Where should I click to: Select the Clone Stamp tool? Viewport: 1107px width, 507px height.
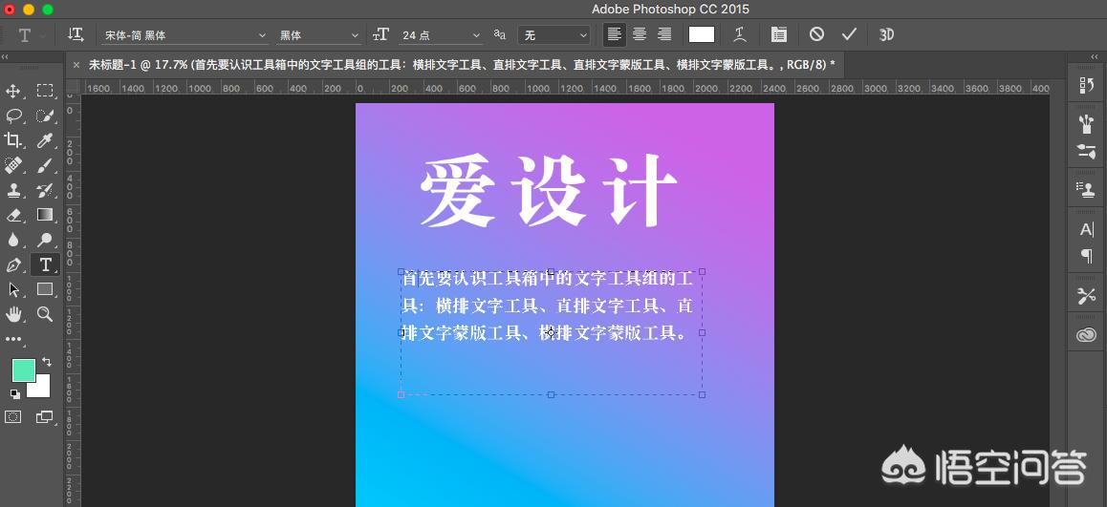pos(12,190)
